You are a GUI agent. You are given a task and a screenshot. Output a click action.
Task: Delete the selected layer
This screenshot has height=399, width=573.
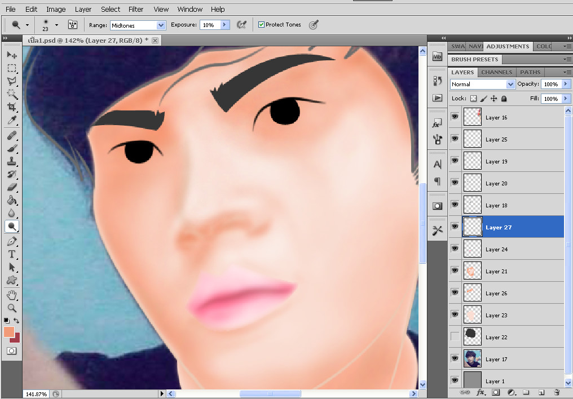pyautogui.click(x=557, y=392)
